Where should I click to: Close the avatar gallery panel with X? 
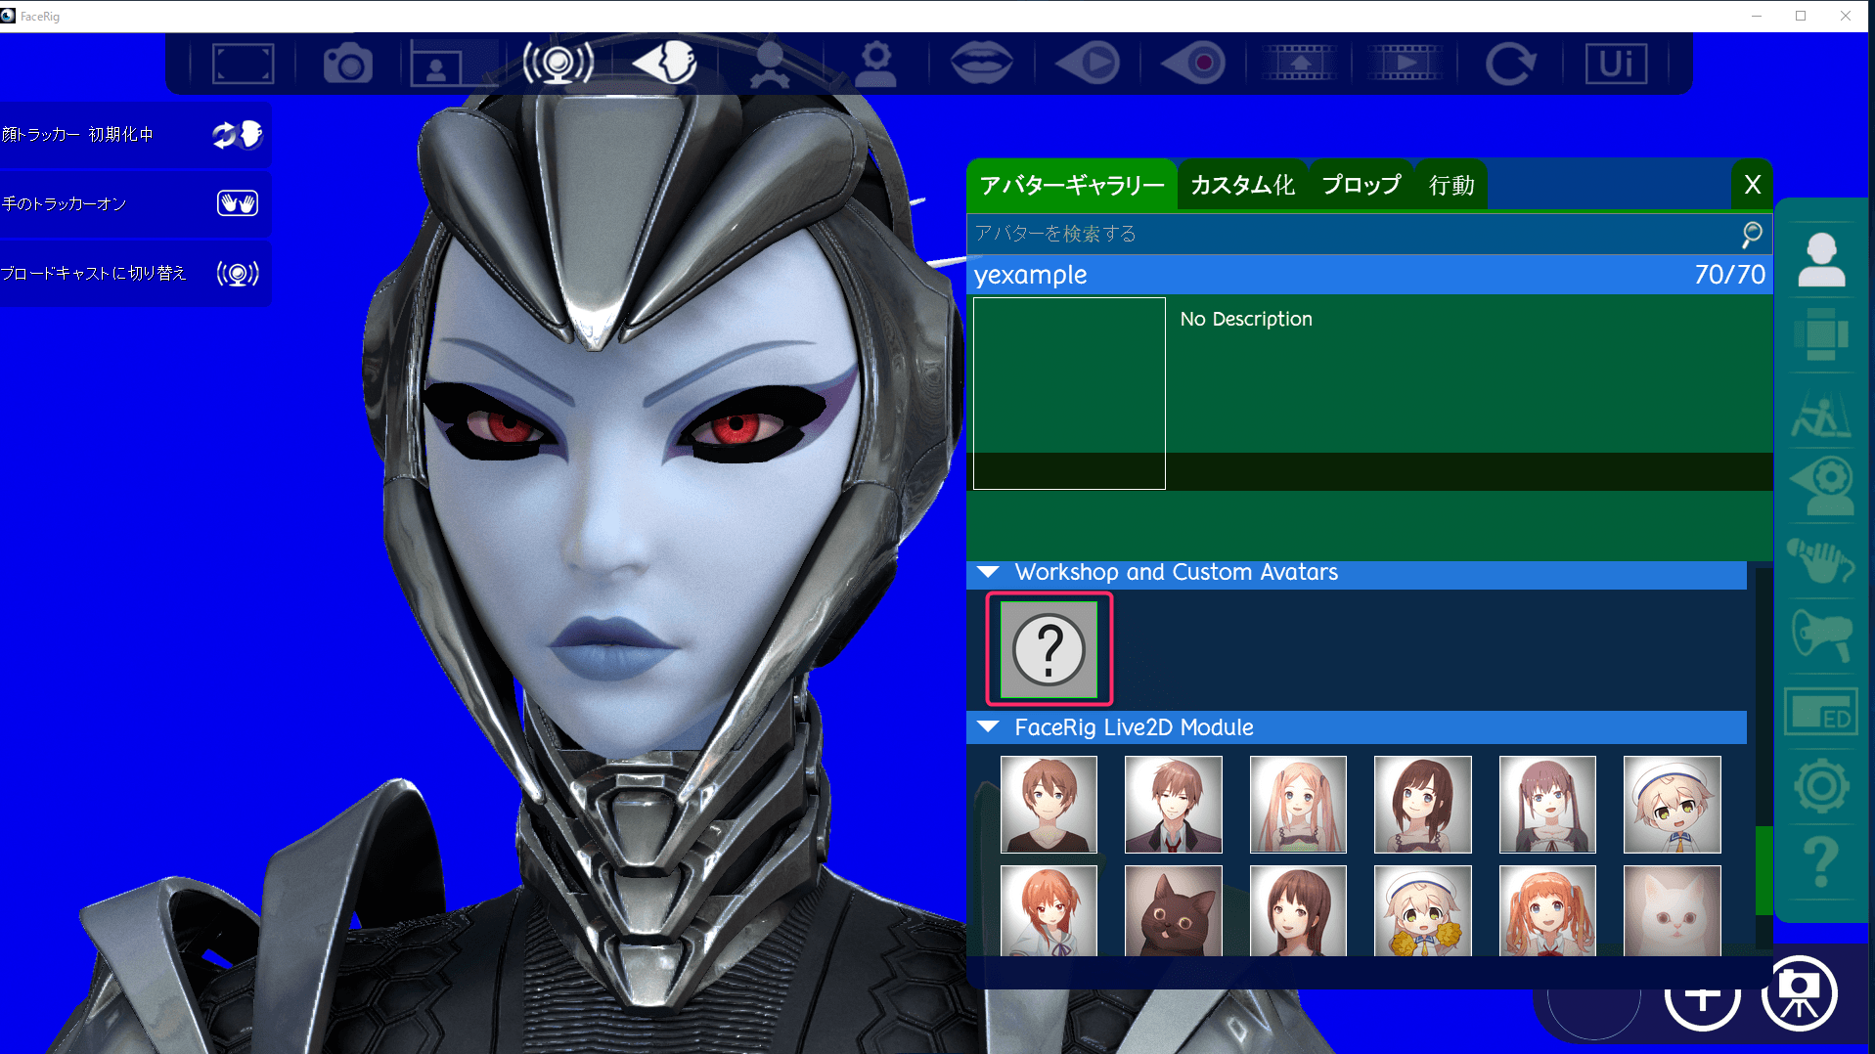coord(1752,185)
